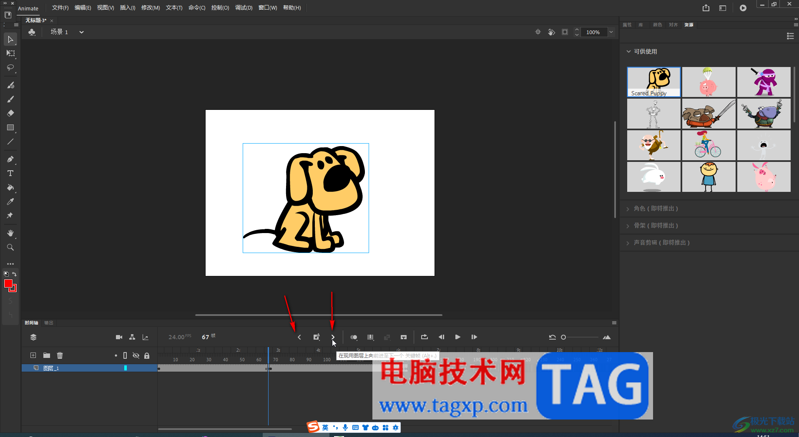Select the Classic Brush tool

coord(10,99)
